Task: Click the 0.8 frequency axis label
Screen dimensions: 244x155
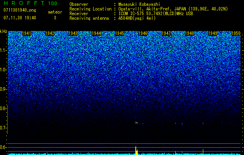Action: 3,108
